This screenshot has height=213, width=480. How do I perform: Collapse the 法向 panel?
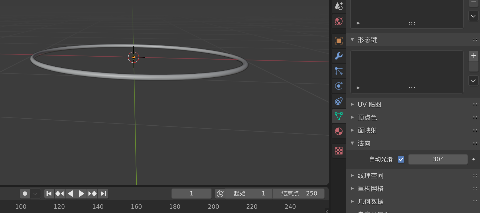coord(352,143)
